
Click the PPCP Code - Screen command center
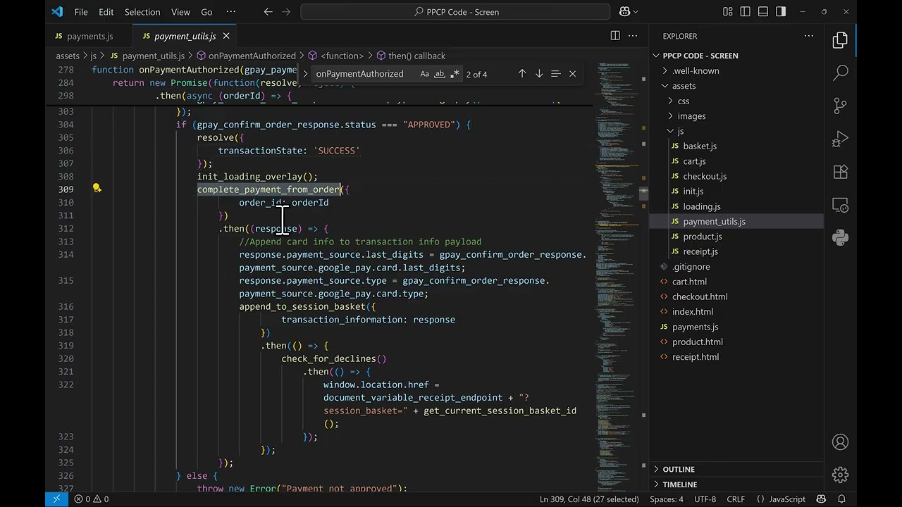click(455, 12)
